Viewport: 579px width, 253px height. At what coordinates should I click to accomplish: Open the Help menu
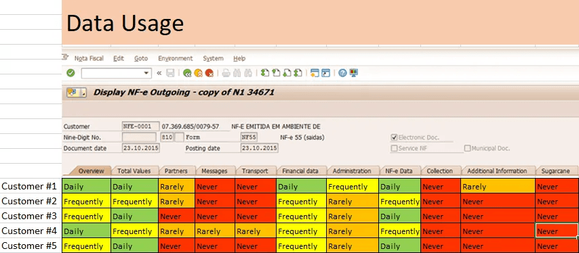[x=239, y=58]
